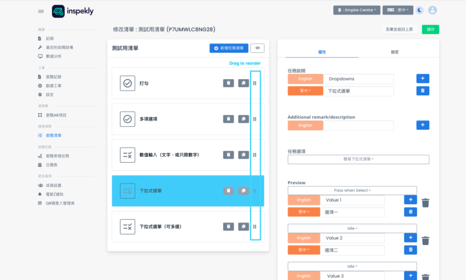Add language to Additional remark field
Screen dimensions: 466x280
[x=423, y=125]
